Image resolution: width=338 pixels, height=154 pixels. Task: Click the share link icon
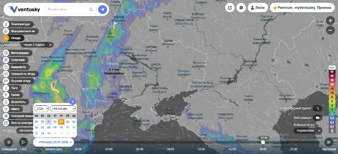[230, 8]
